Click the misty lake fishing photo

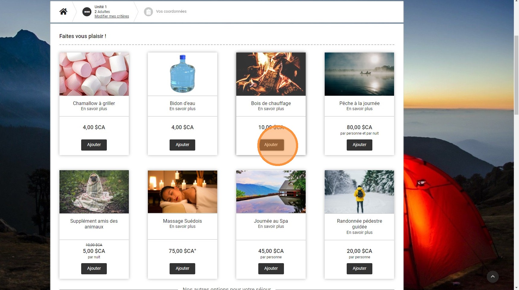pyautogui.click(x=359, y=74)
